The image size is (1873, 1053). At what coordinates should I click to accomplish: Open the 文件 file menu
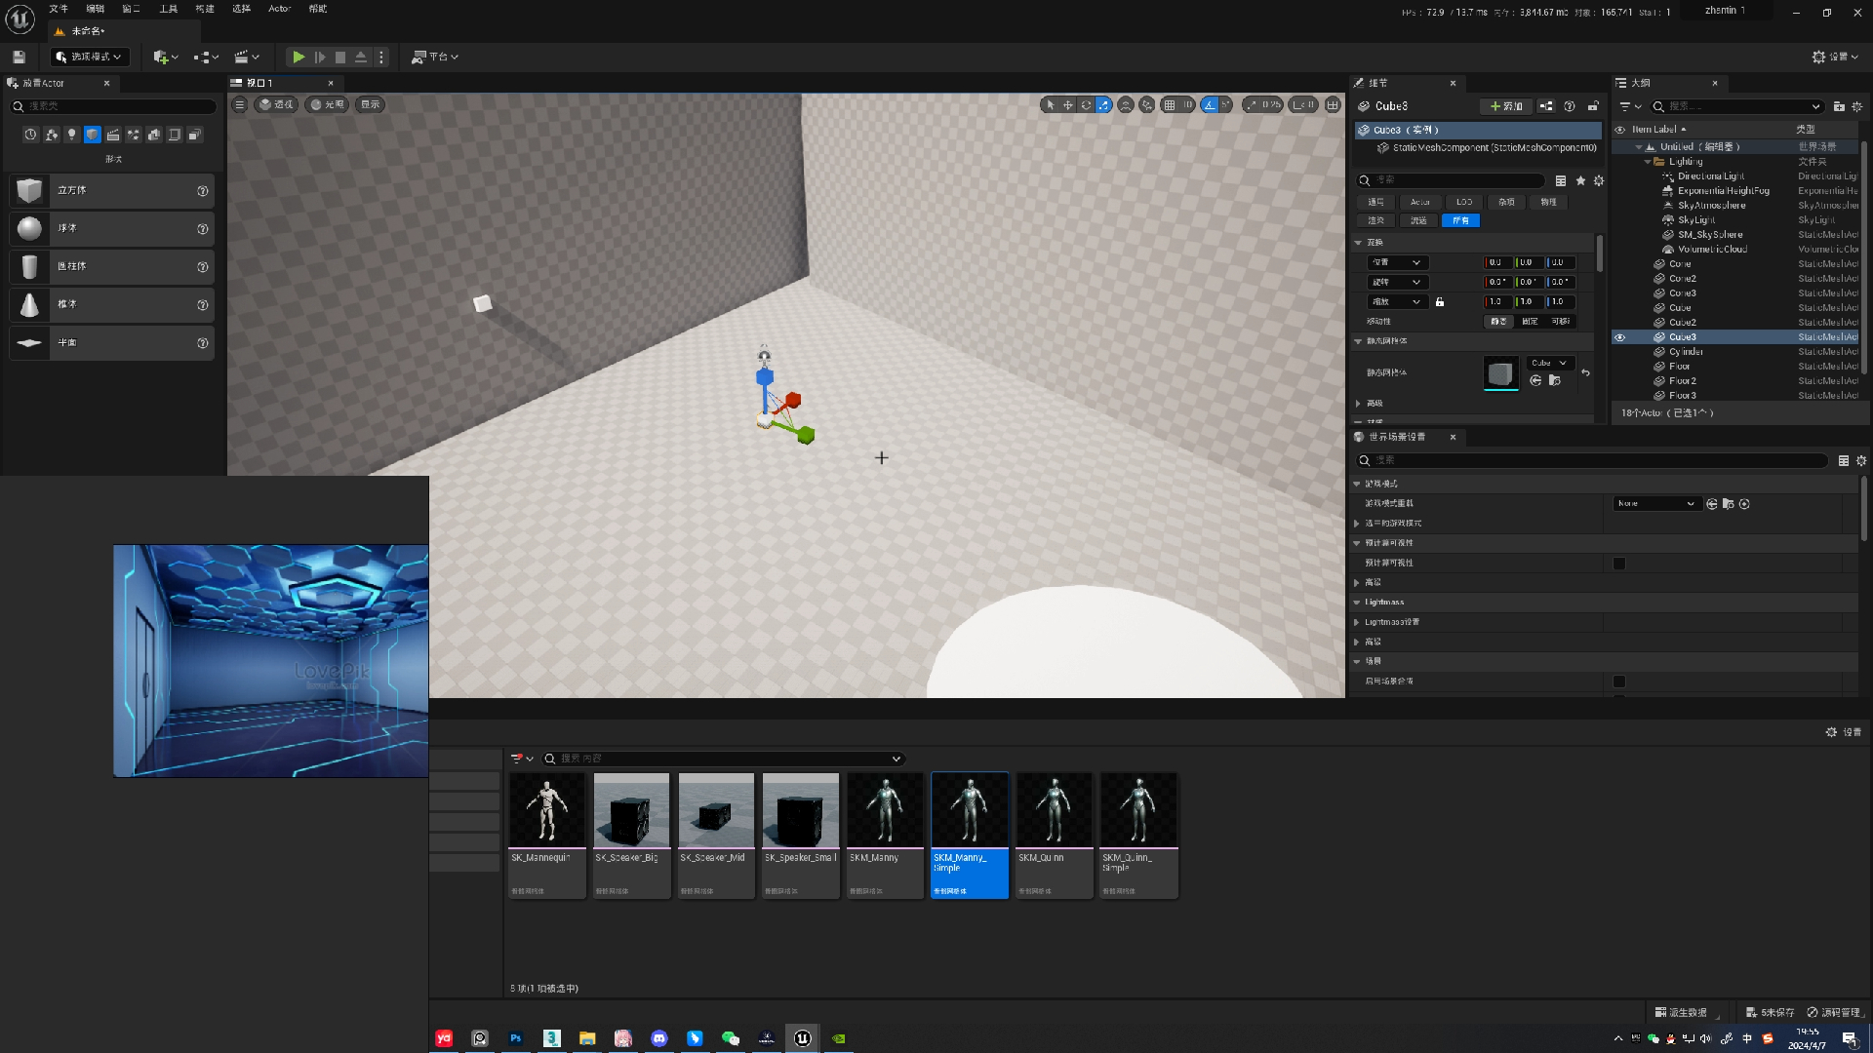click(59, 9)
